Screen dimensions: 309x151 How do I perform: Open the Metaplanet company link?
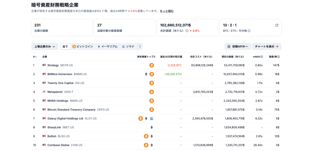click(x=55, y=92)
